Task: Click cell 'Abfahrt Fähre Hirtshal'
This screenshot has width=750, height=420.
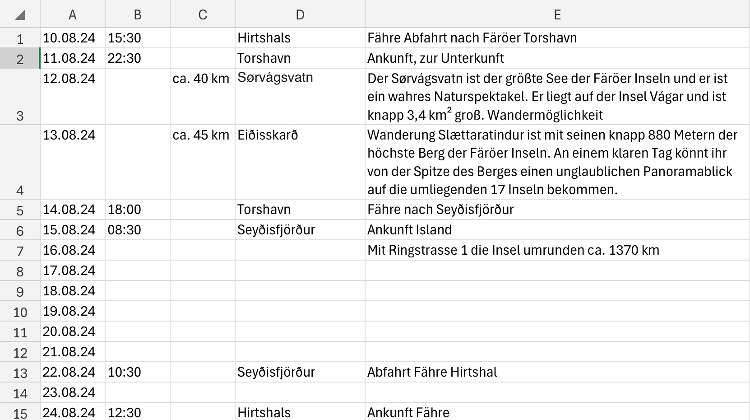Action: tap(557, 372)
